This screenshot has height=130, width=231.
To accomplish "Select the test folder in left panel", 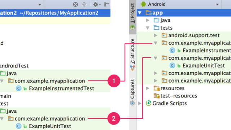I will point(4,104).
